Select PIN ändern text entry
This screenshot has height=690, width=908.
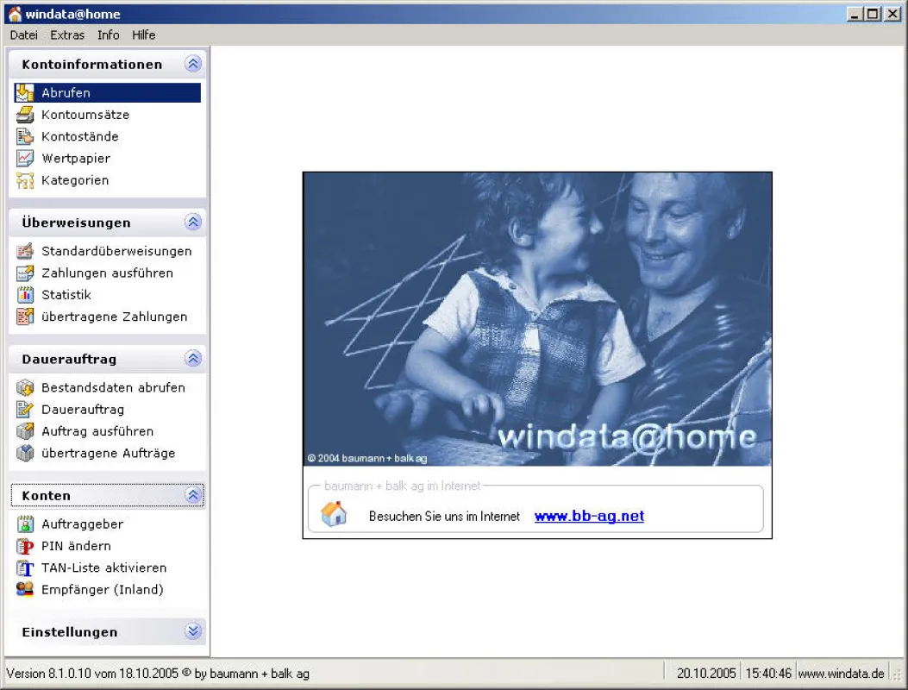click(76, 546)
